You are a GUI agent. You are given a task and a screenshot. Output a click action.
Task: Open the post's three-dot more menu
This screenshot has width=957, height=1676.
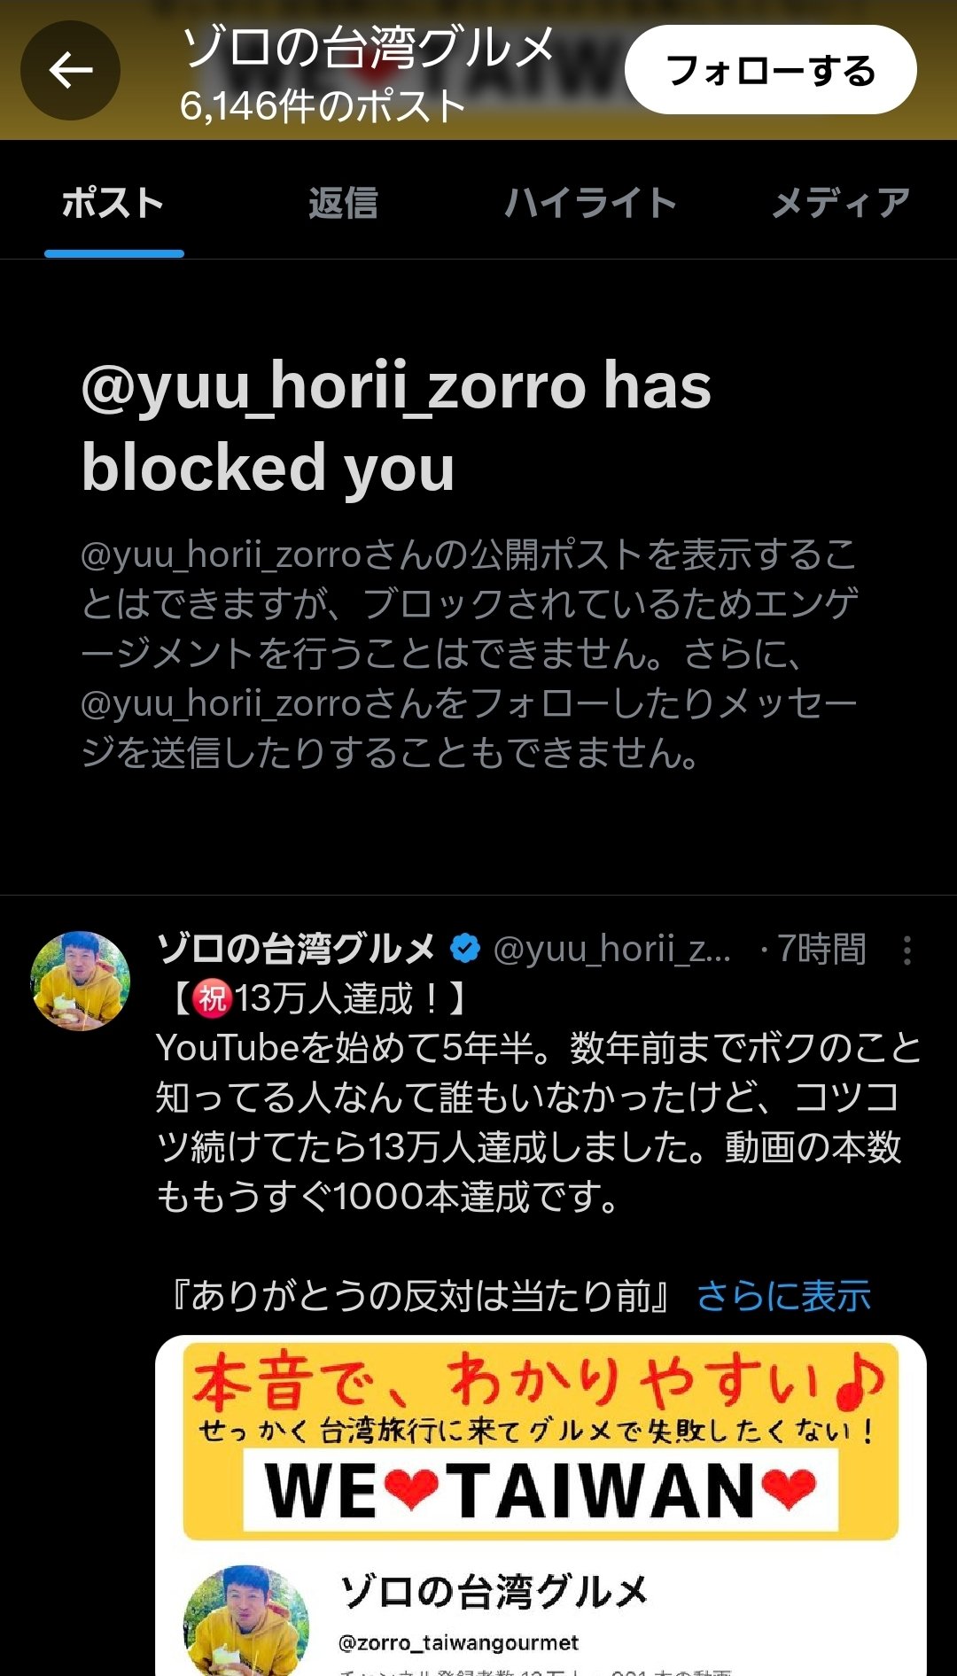(x=906, y=951)
